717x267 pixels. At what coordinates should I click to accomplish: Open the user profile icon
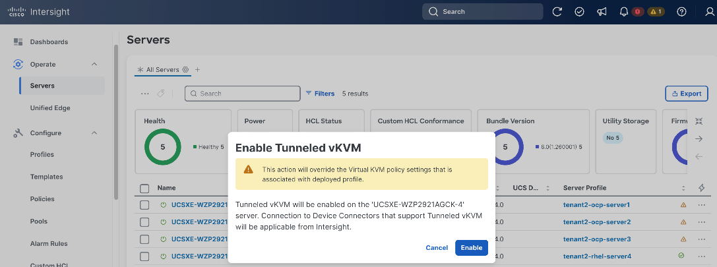710,12
